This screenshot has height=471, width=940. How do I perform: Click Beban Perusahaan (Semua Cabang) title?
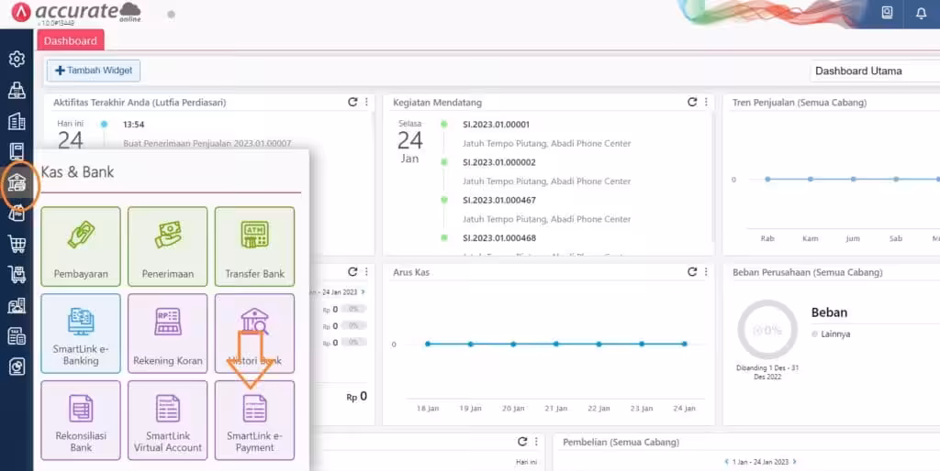click(x=808, y=272)
